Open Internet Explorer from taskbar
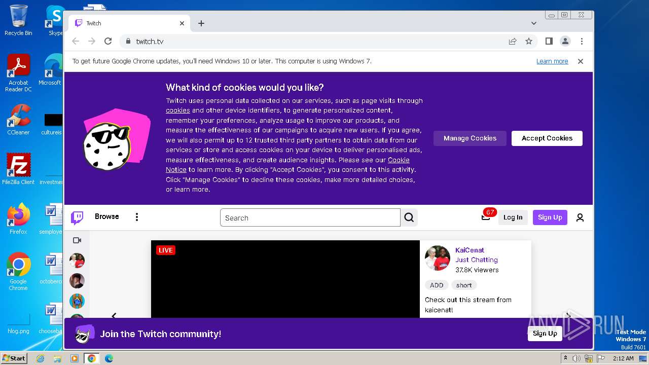Image resolution: width=649 pixels, height=365 pixels. (x=41, y=358)
